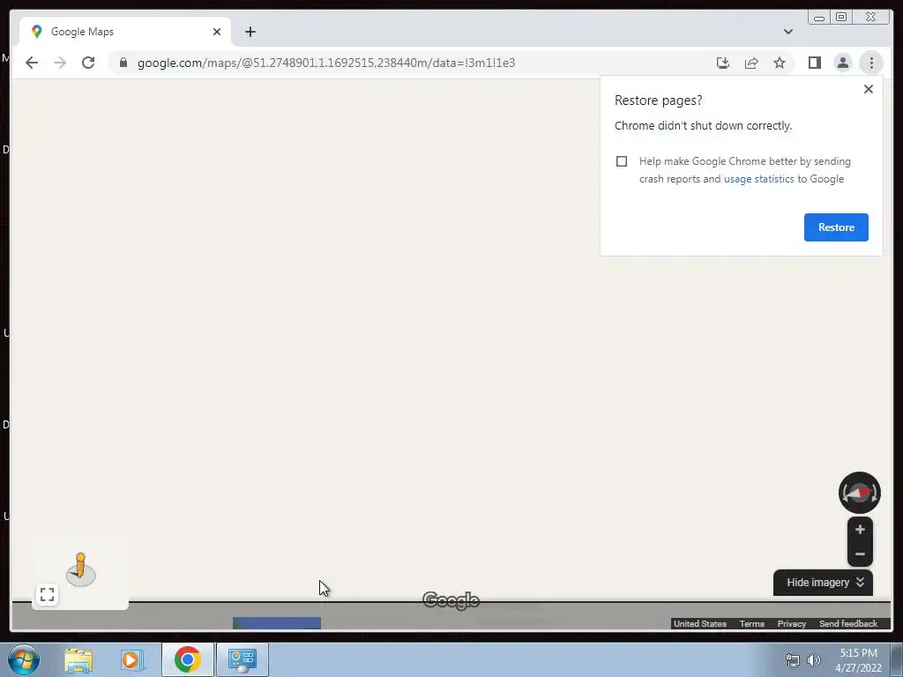Open Chrome three-dot menu

tap(871, 63)
